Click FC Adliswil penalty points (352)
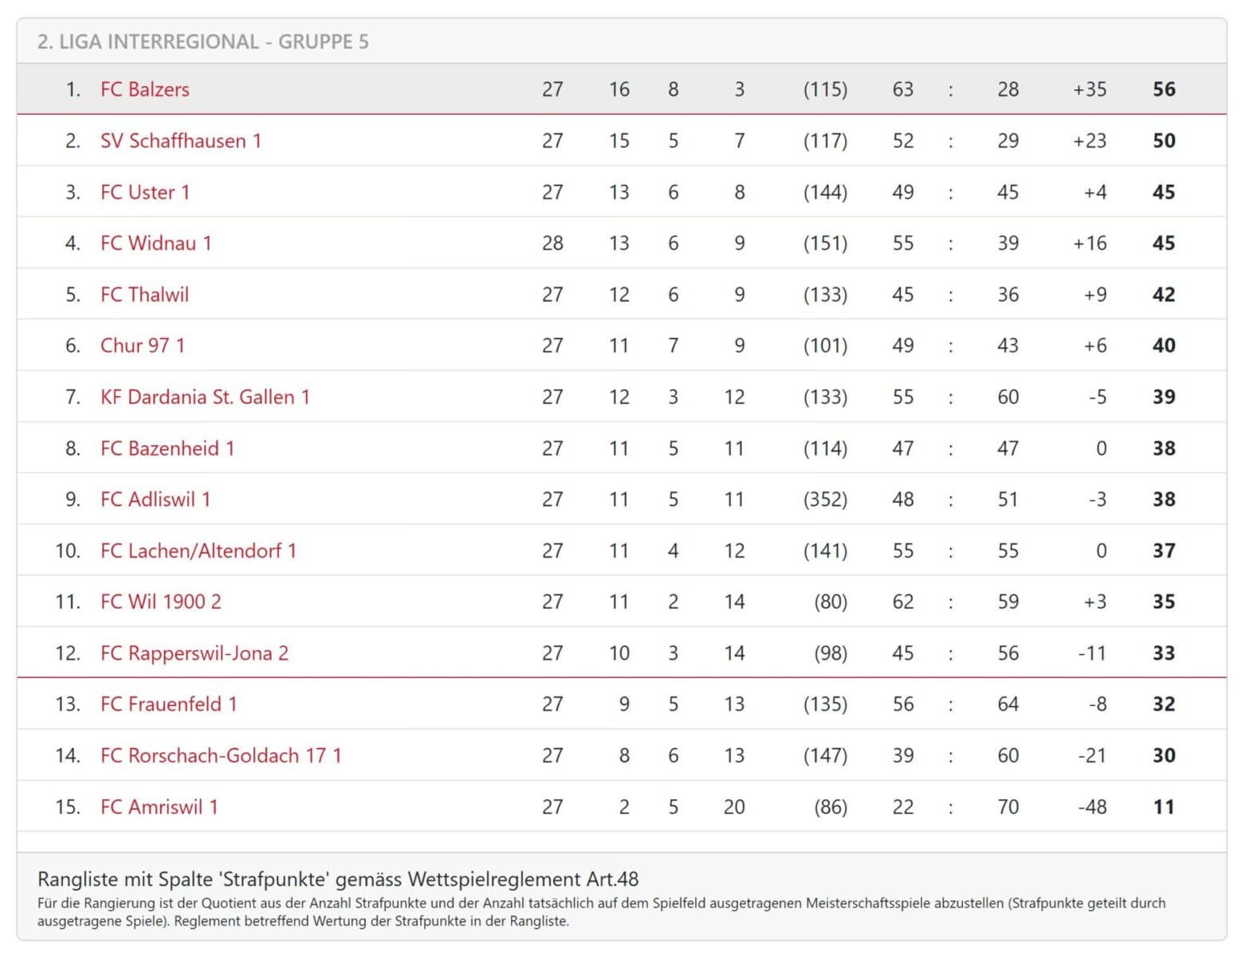 pos(825,500)
